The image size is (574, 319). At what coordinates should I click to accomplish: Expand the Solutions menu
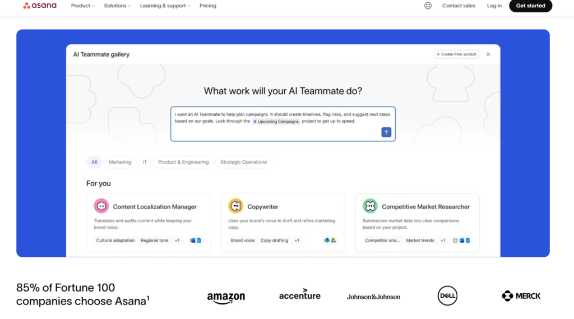(117, 6)
